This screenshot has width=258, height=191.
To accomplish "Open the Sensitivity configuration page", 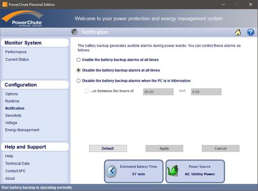I will coord(14,115).
